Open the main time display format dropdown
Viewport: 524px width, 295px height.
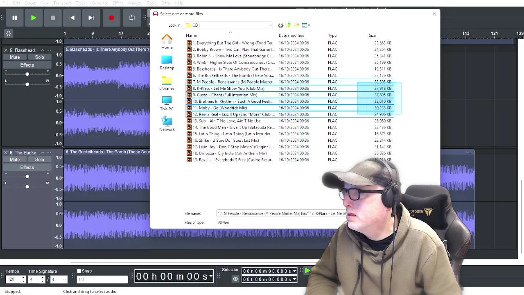coord(211,276)
